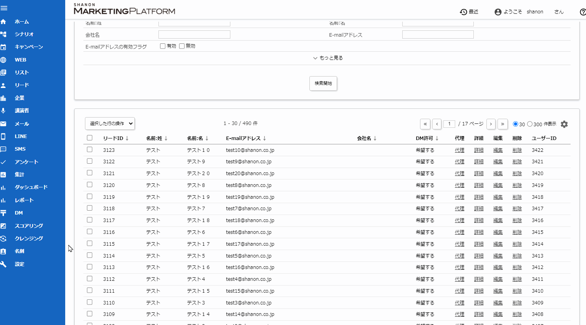Viewport: 586px width, 325px height.
Task: Check the 無効 email flag checkbox
Action: [x=182, y=46]
